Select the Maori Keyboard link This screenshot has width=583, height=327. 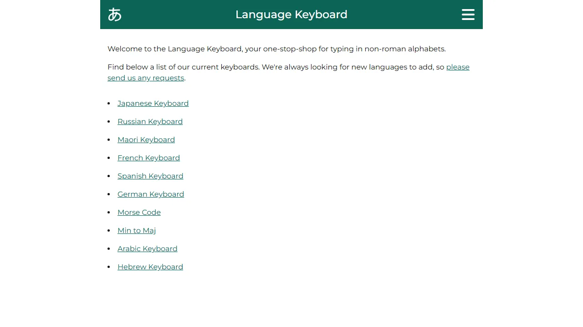(x=146, y=140)
